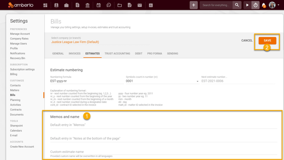The width and height of the screenshot is (284, 160).
Task: Start the timer with the play icon
Action: pyautogui.click(x=247, y=5)
